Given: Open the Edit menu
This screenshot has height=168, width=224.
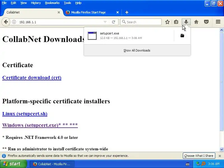Looking at the screenshot, I should point(13,3).
